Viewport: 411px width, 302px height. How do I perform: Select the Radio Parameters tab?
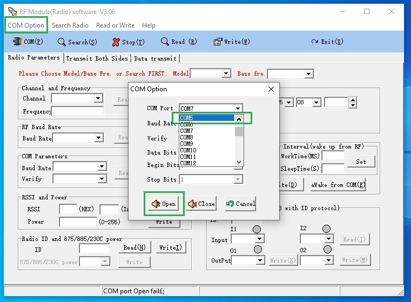tap(34, 57)
